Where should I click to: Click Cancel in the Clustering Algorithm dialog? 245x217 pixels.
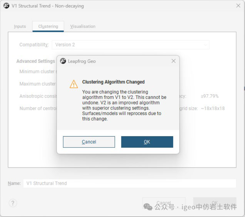(x=89, y=142)
